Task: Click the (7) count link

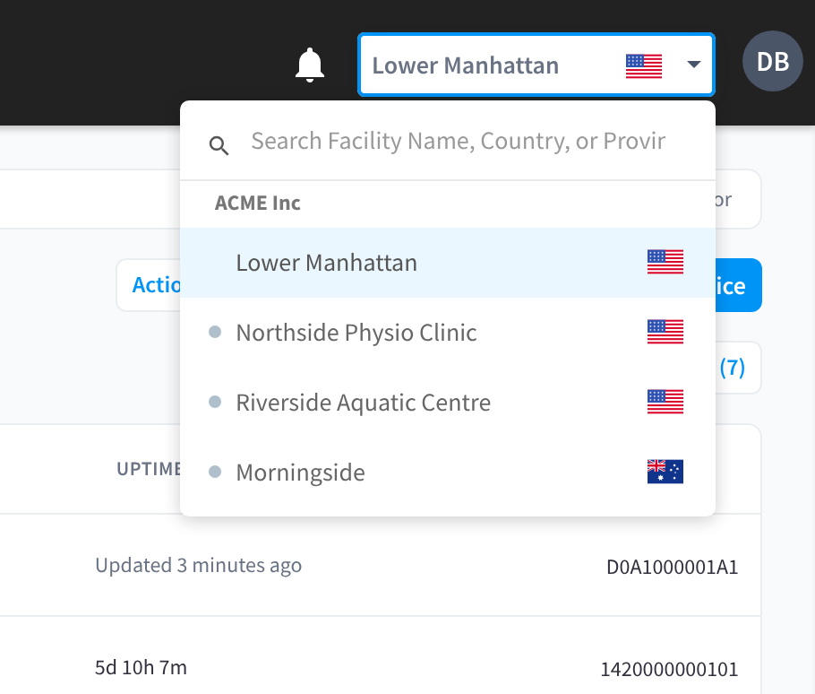Action: 732,368
